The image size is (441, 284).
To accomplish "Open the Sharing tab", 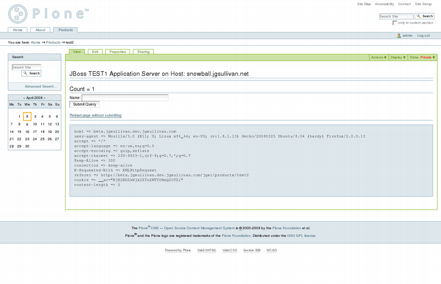I will point(143,52).
